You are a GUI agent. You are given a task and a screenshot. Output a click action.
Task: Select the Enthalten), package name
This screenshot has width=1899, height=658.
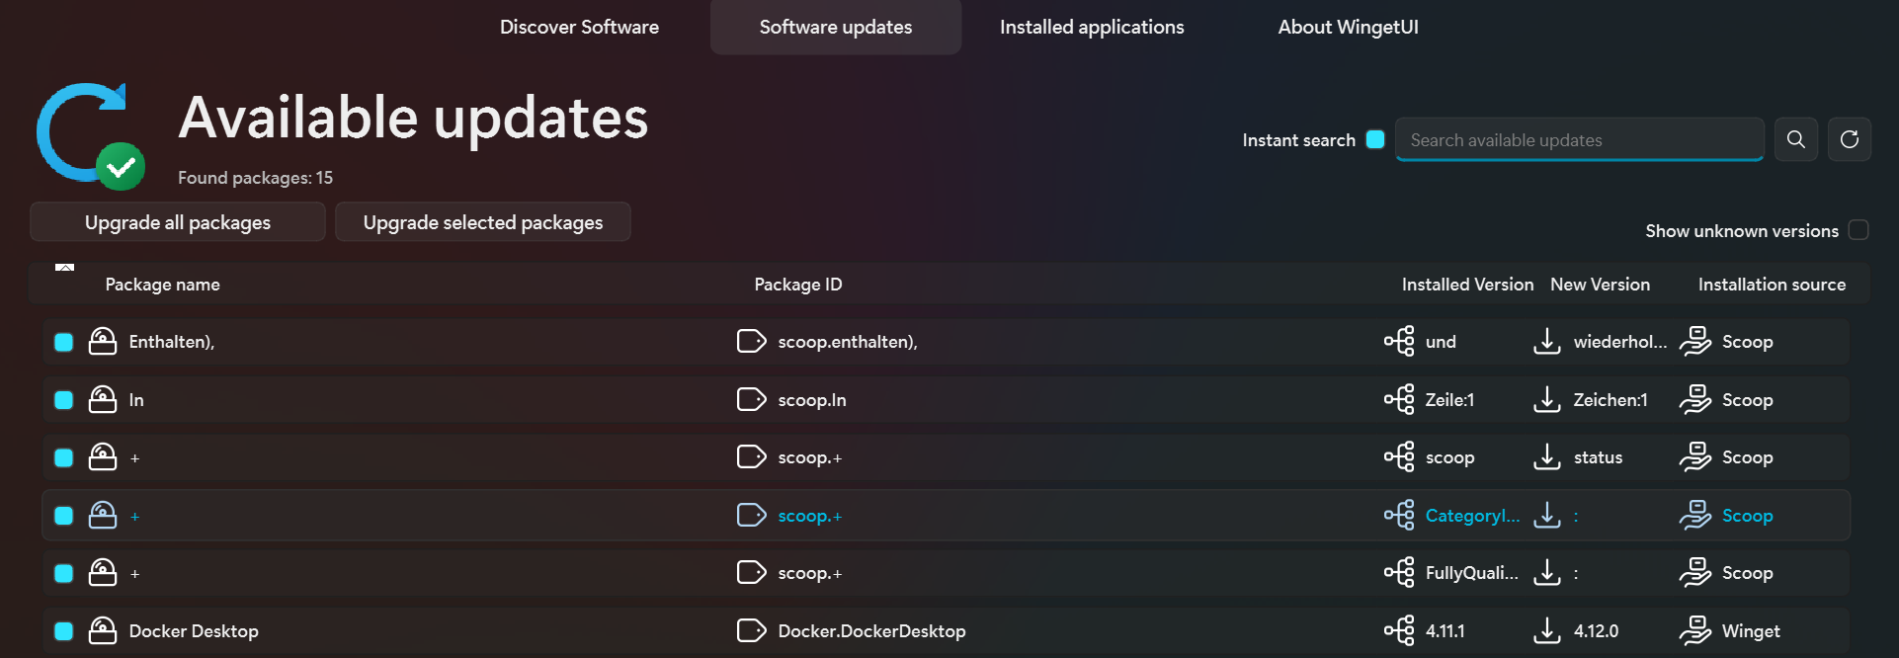click(172, 342)
